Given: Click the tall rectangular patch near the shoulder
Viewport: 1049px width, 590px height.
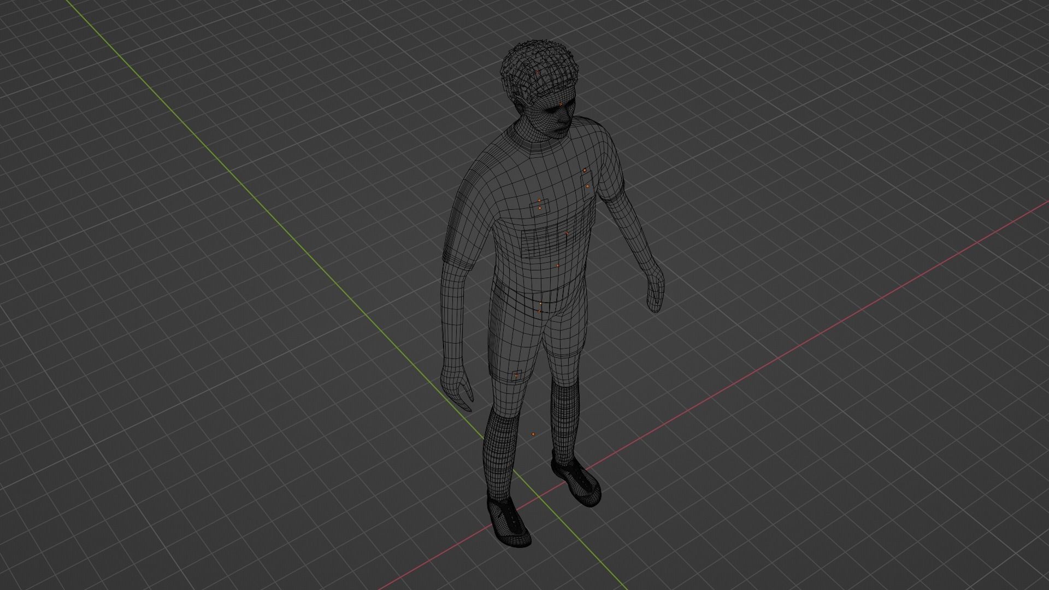Looking at the screenshot, I should pos(587,186).
